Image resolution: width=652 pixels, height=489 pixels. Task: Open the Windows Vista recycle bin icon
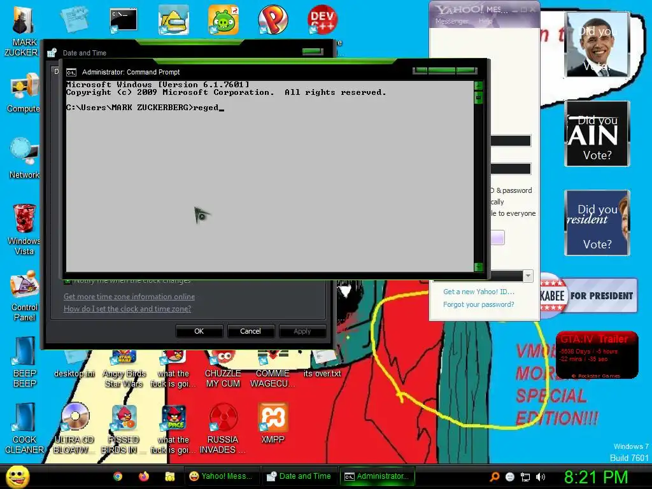pyautogui.click(x=25, y=218)
